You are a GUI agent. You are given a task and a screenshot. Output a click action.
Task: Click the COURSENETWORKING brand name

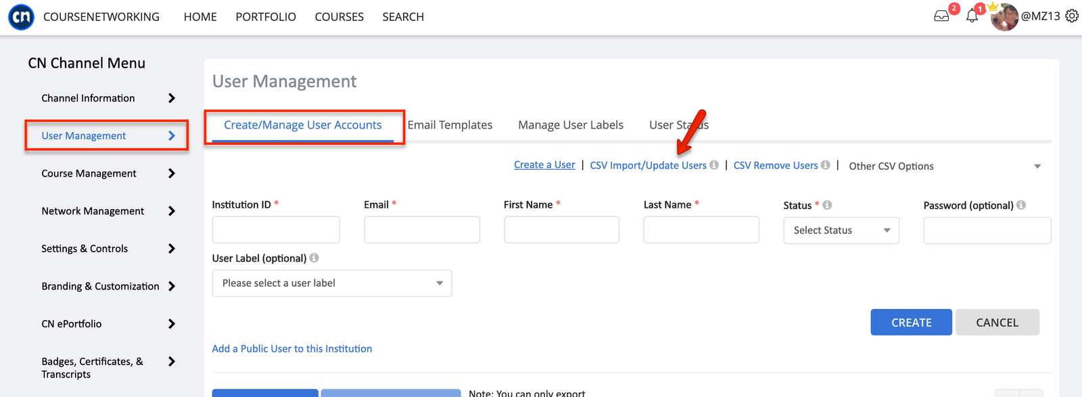(101, 17)
